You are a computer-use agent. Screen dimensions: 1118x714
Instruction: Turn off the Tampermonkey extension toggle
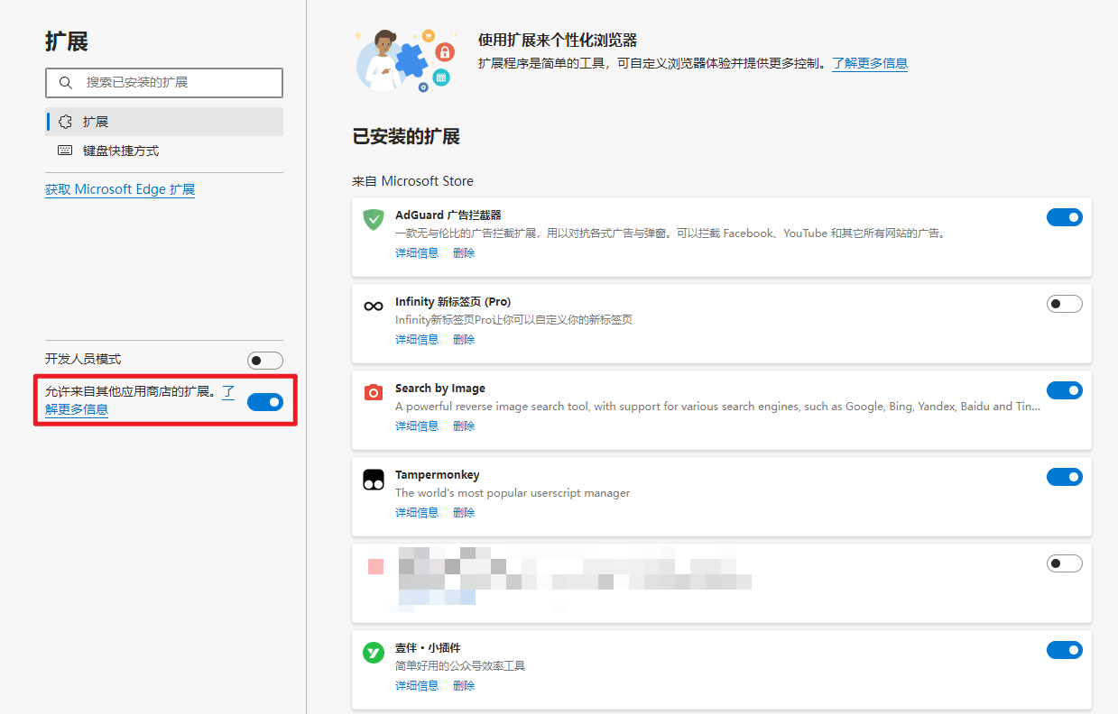(x=1065, y=477)
